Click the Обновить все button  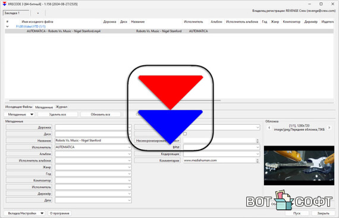click(x=101, y=115)
